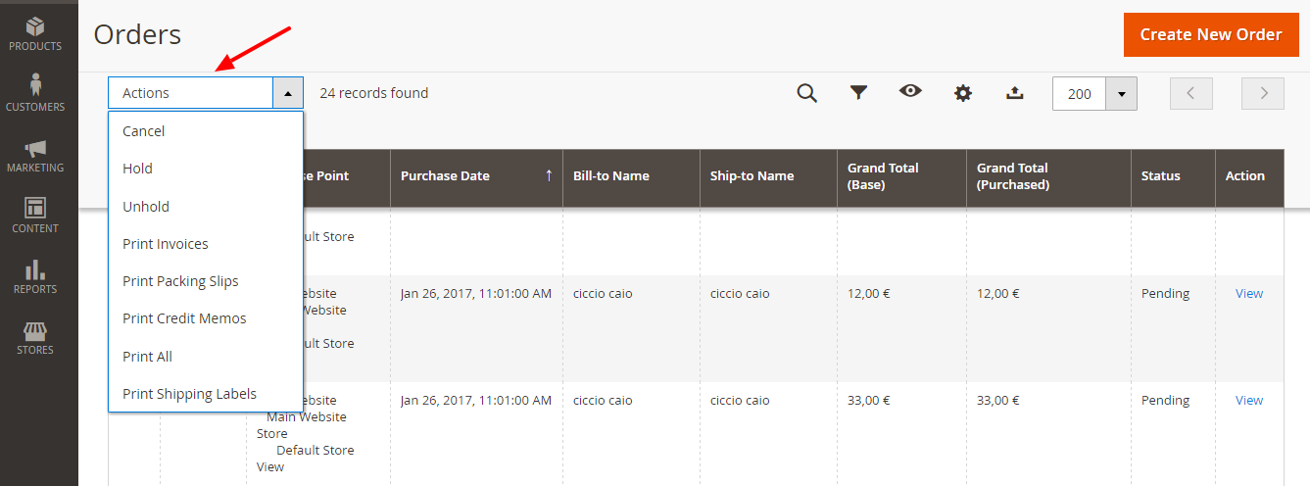Choose Print Invoices from the Actions menu
Image resolution: width=1310 pixels, height=486 pixels.
pos(165,244)
